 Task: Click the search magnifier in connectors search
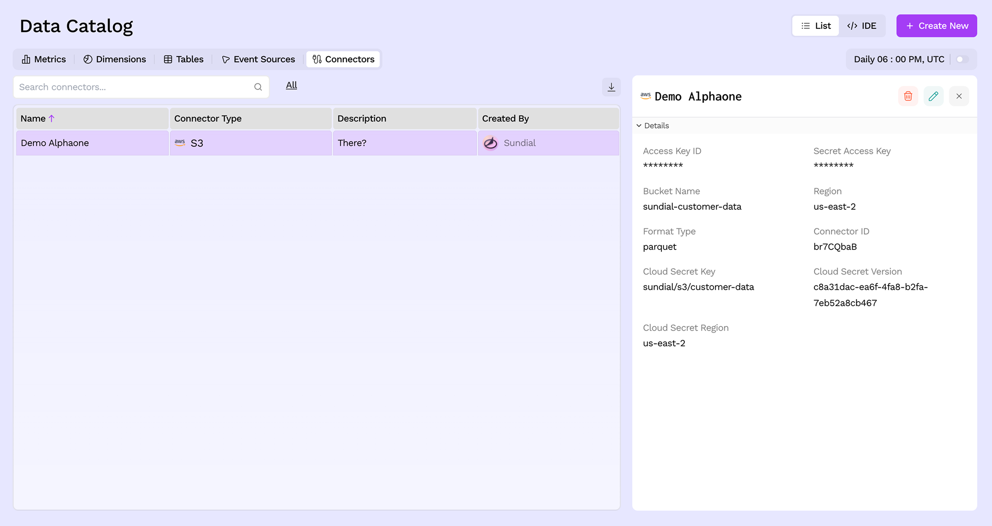pyautogui.click(x=258, y=87)
